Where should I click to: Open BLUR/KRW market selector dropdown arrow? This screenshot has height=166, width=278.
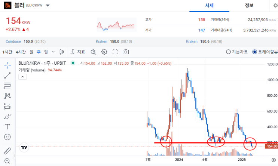[x=48, y=6]
